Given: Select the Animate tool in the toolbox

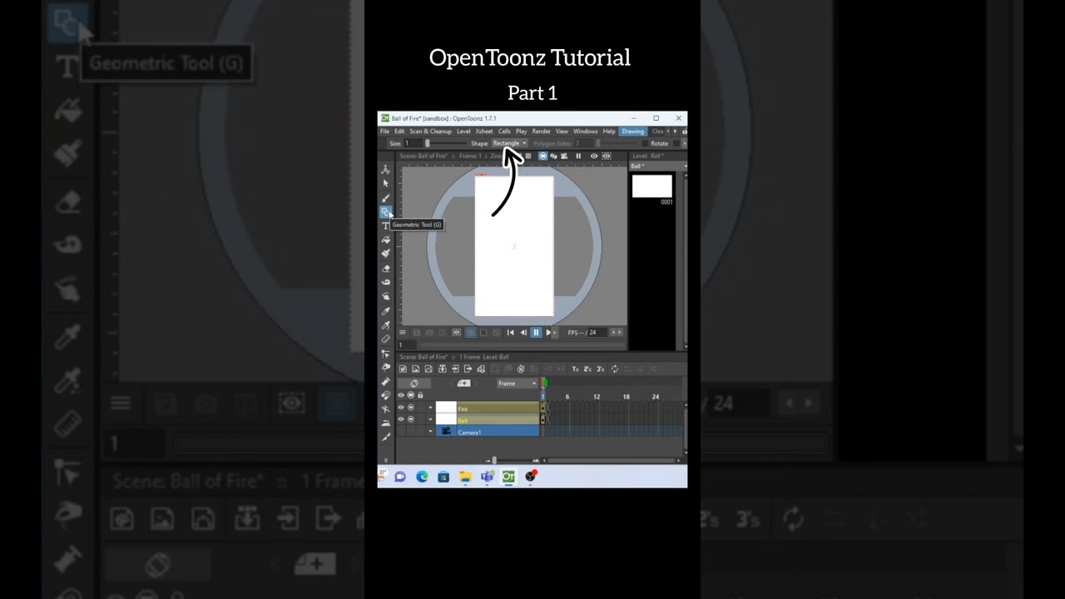Looking at the screenshot, I should click(385, 170).
